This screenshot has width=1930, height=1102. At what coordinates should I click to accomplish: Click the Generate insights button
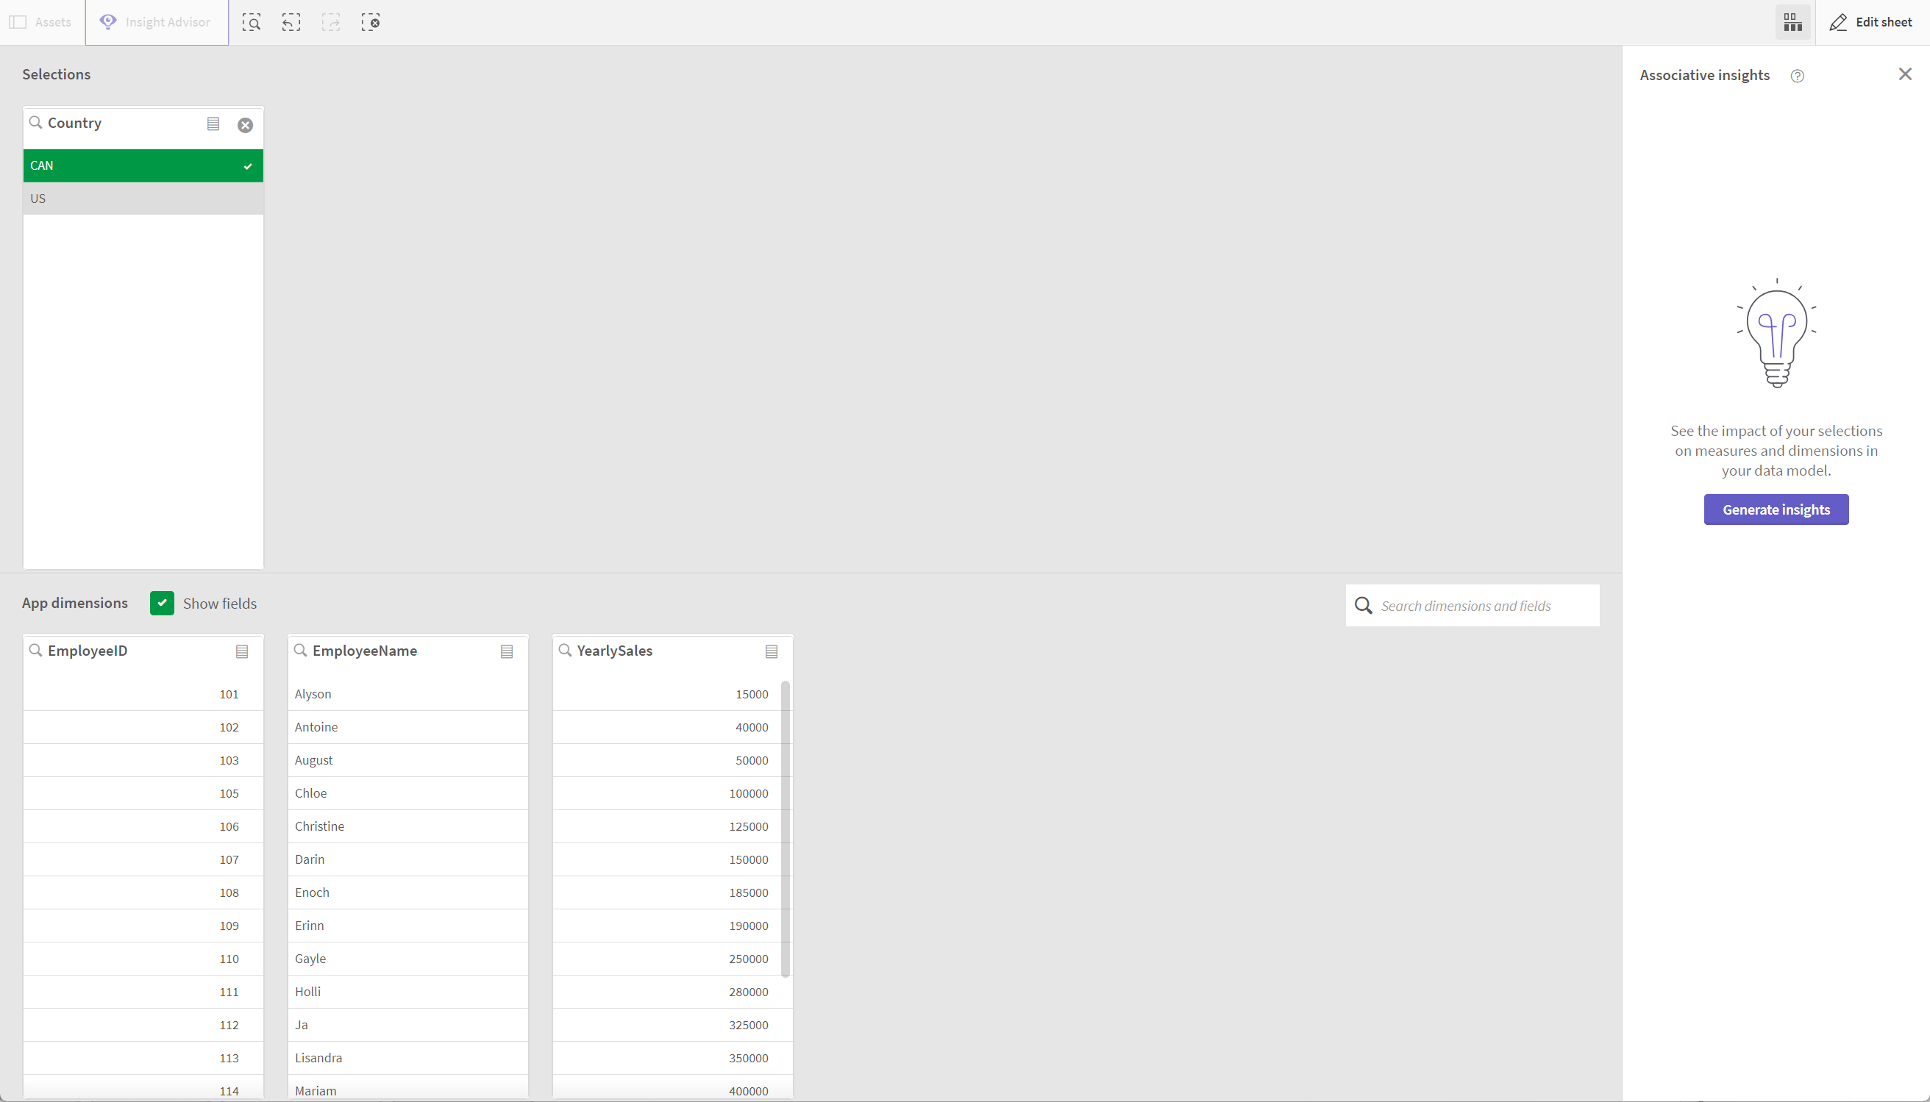click(1776, 509)
